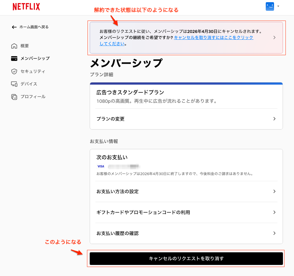
Task: Click the cancellation-undo link in banner
Action: click(213, 38)
